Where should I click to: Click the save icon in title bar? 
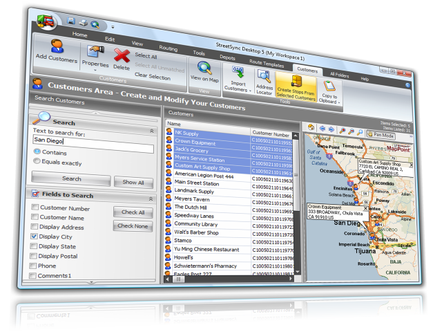[70, 21]
